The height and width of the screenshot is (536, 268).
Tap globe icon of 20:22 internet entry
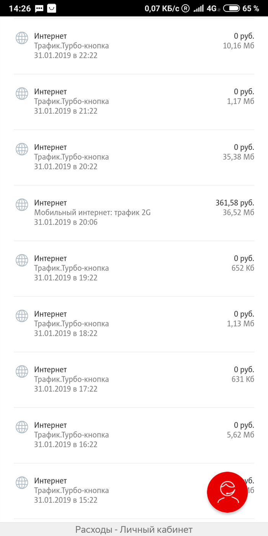pos(22,149)
